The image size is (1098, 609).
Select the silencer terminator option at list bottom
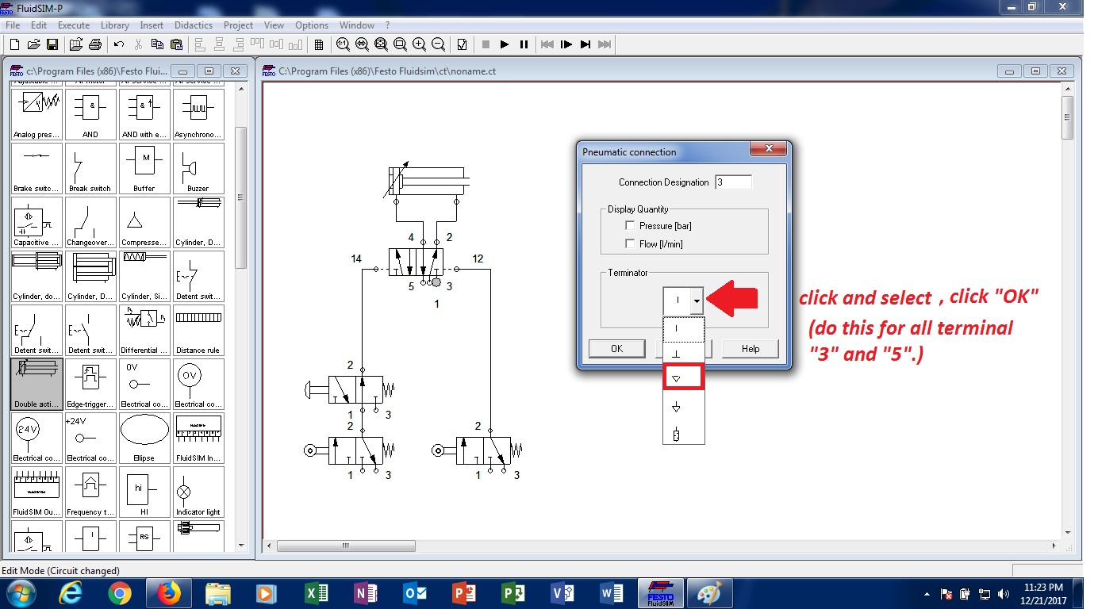point(683,432)
